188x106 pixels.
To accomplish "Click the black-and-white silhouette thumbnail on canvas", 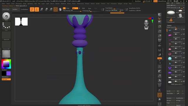I will (x=21, y=21).
